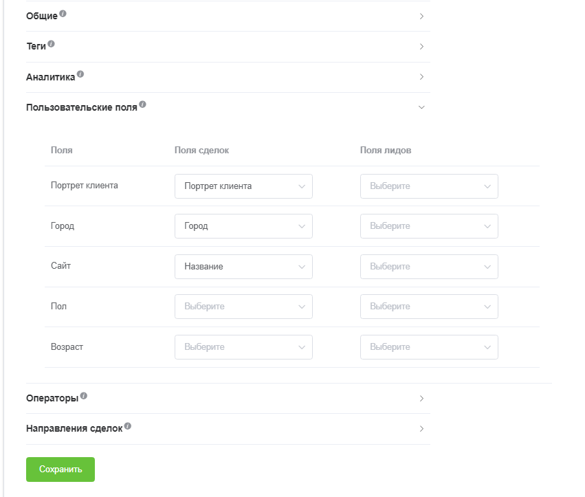
Task: Click info icon beside Направления сделок
Action: (x=128, y=426)
